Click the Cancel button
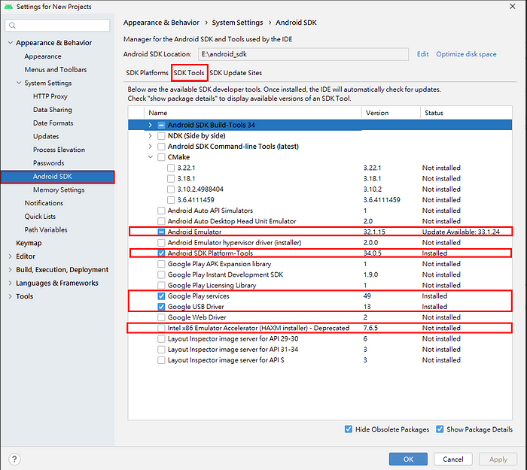 453,459
